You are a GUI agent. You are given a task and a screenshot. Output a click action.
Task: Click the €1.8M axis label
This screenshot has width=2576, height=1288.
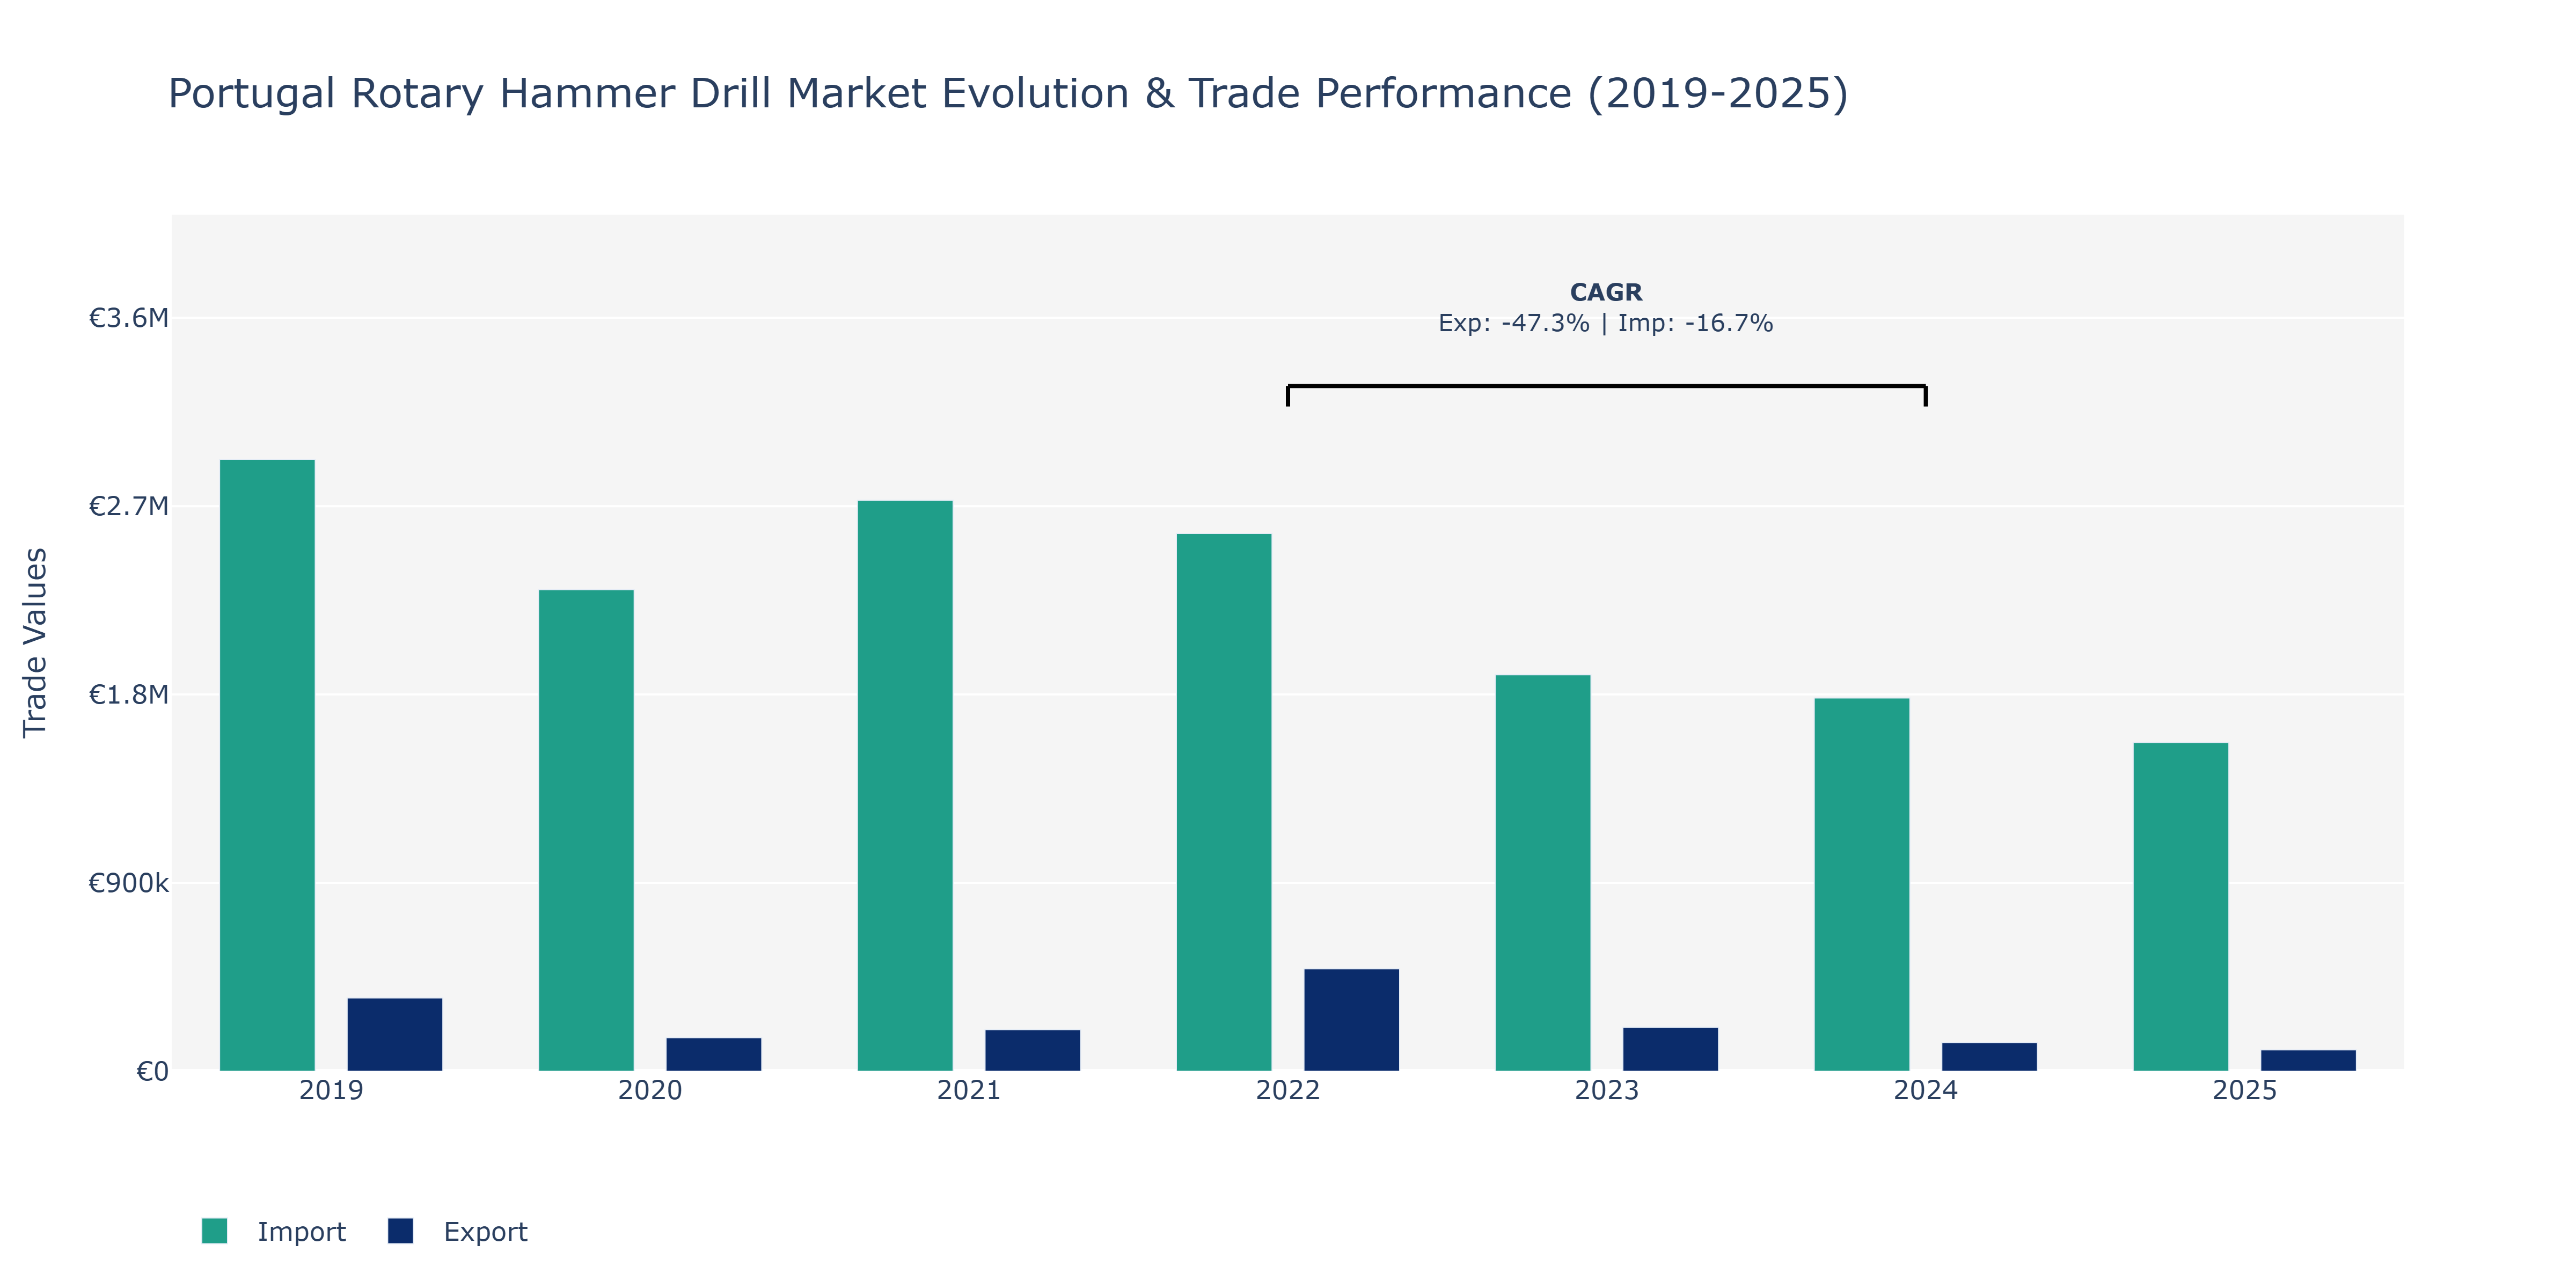point(128,694)
